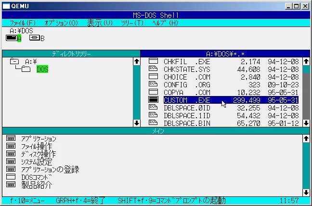This screenshot has height=206, width=312.
Task: Select the A:¥ root directory label
Action: point(31,61)
